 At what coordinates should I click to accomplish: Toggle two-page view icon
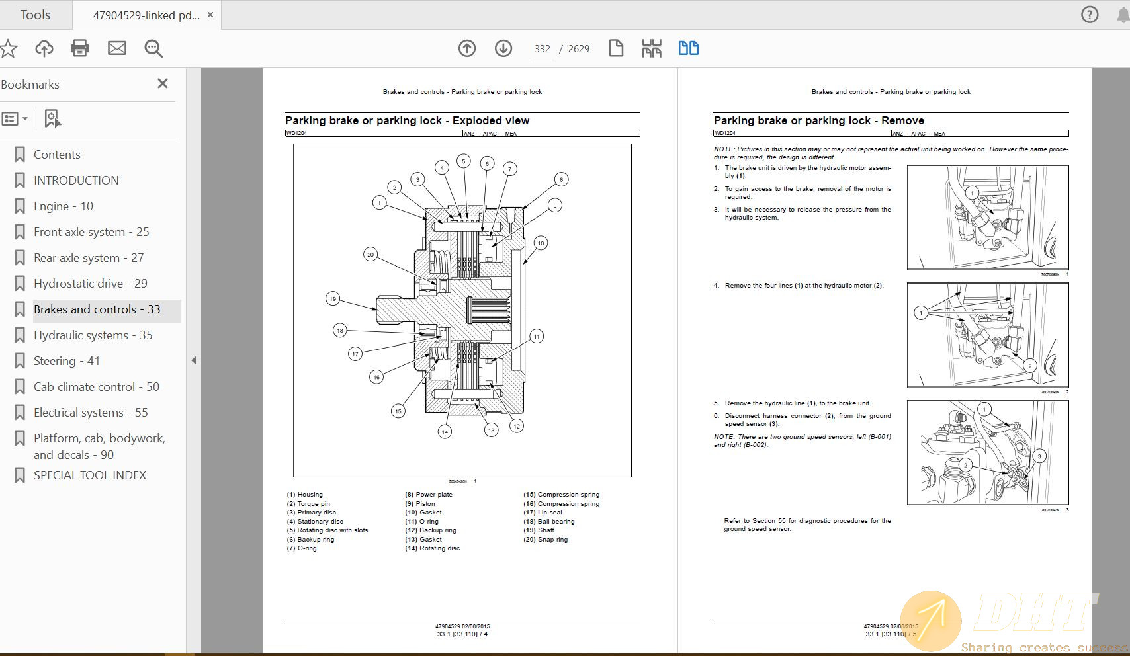point(689,48)
